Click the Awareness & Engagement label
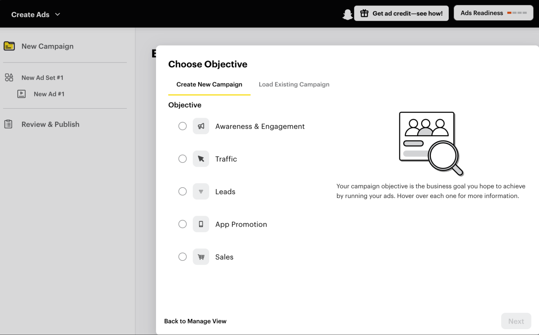539x335 pixels. 260,126
